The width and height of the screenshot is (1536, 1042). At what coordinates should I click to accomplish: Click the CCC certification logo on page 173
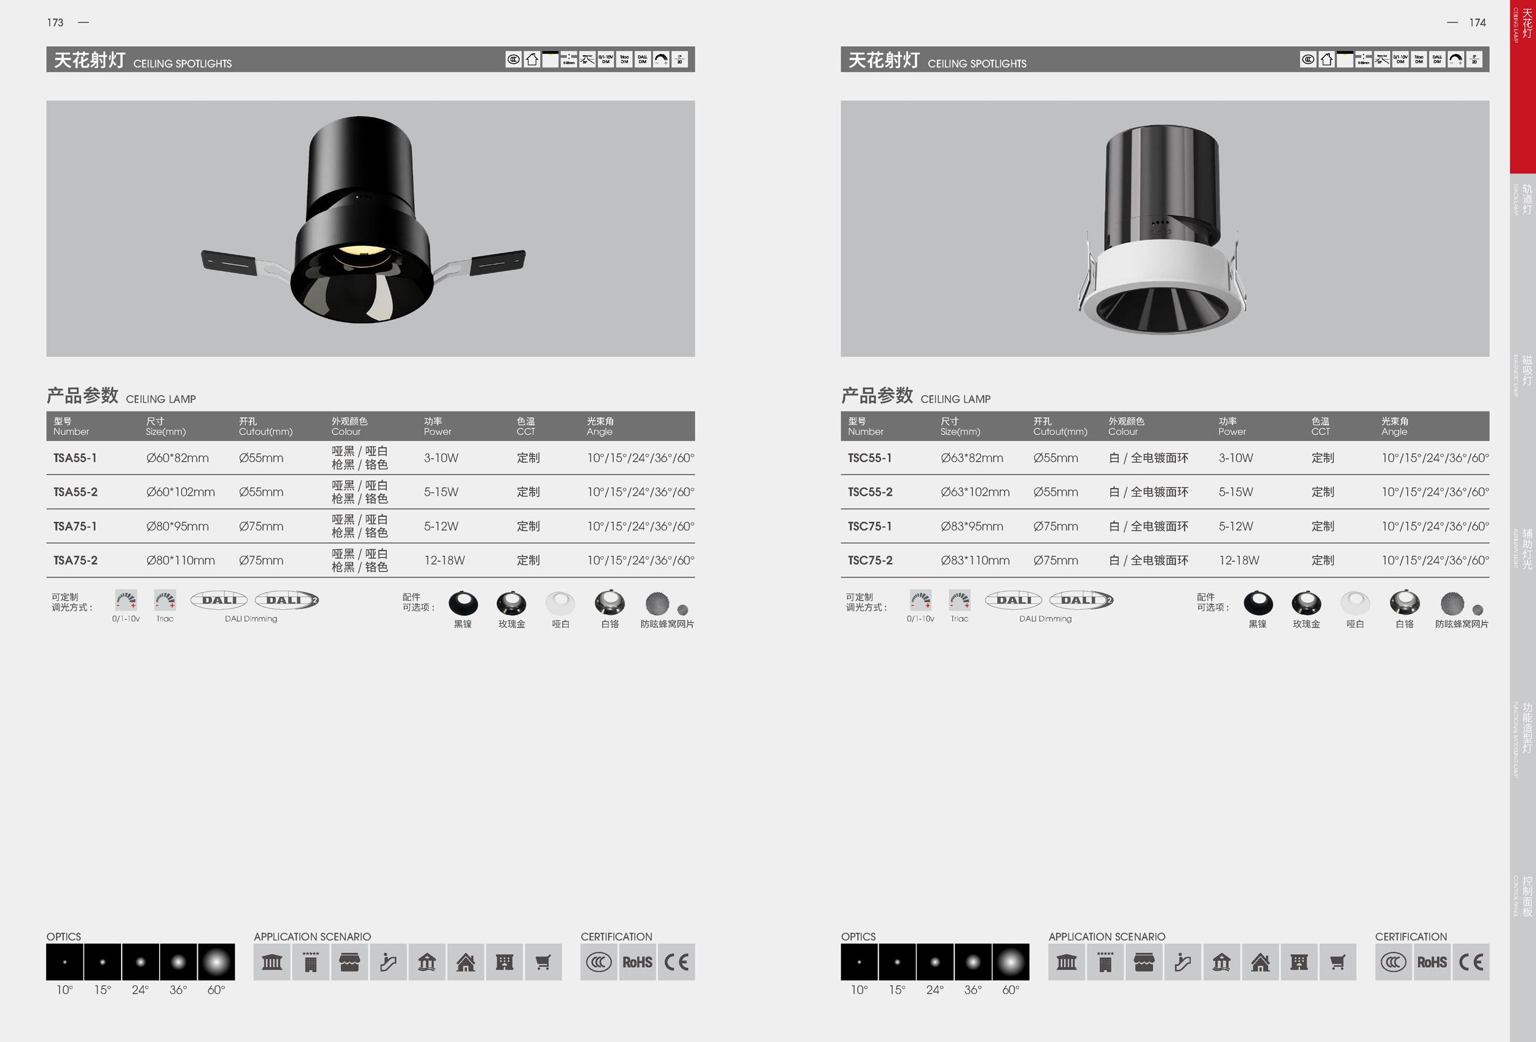point(599,962)
